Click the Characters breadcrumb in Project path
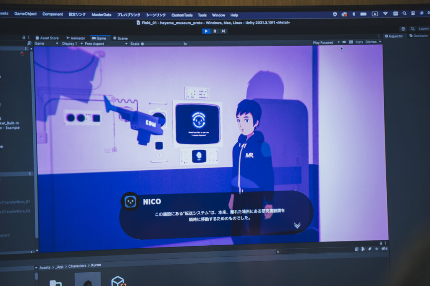430x286 pixels. click(x=77, y=266)
